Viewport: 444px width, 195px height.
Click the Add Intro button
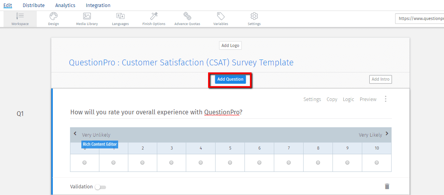pos(381,79)
